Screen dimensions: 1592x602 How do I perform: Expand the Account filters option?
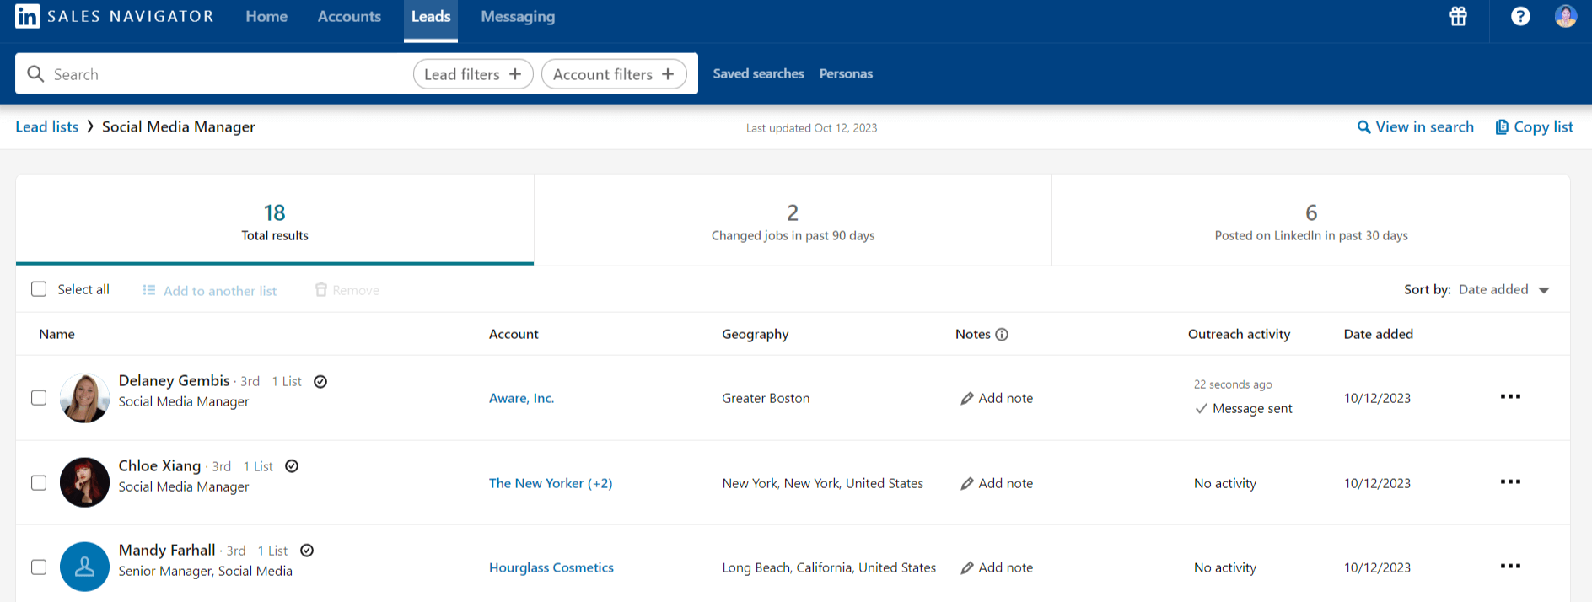click(613, 74)
